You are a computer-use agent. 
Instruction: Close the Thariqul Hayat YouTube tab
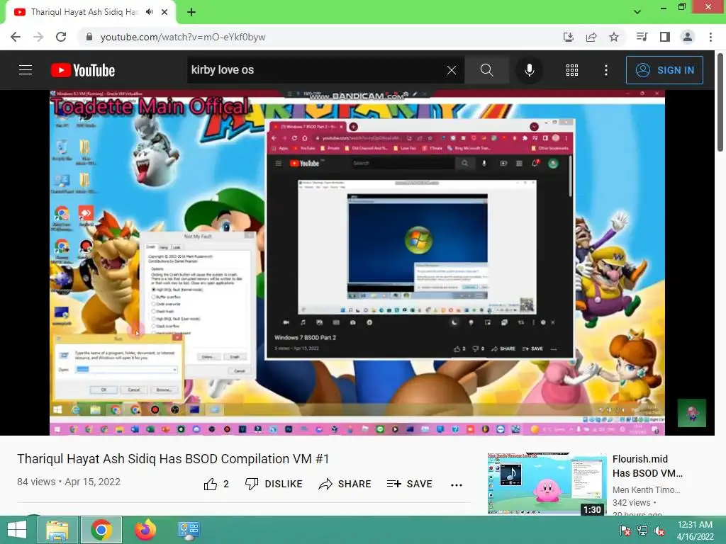(x=164, y=12)
